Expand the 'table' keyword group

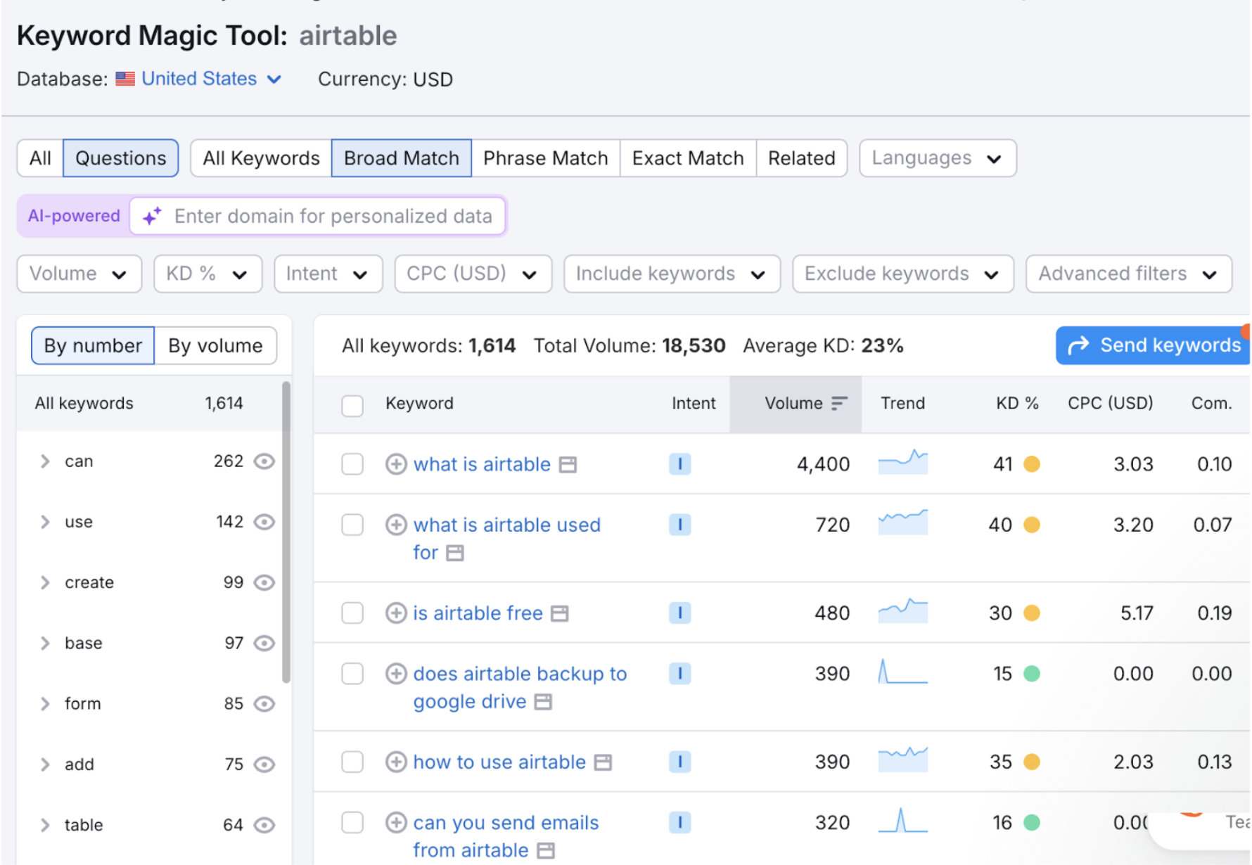(45, 825)
